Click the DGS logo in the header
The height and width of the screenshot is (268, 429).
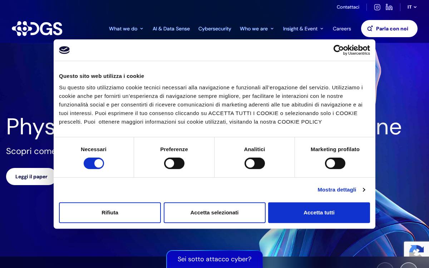[x=37, y=29]
